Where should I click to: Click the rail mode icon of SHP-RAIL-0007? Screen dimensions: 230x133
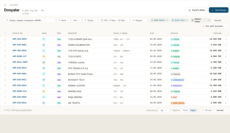click(44, 62)
